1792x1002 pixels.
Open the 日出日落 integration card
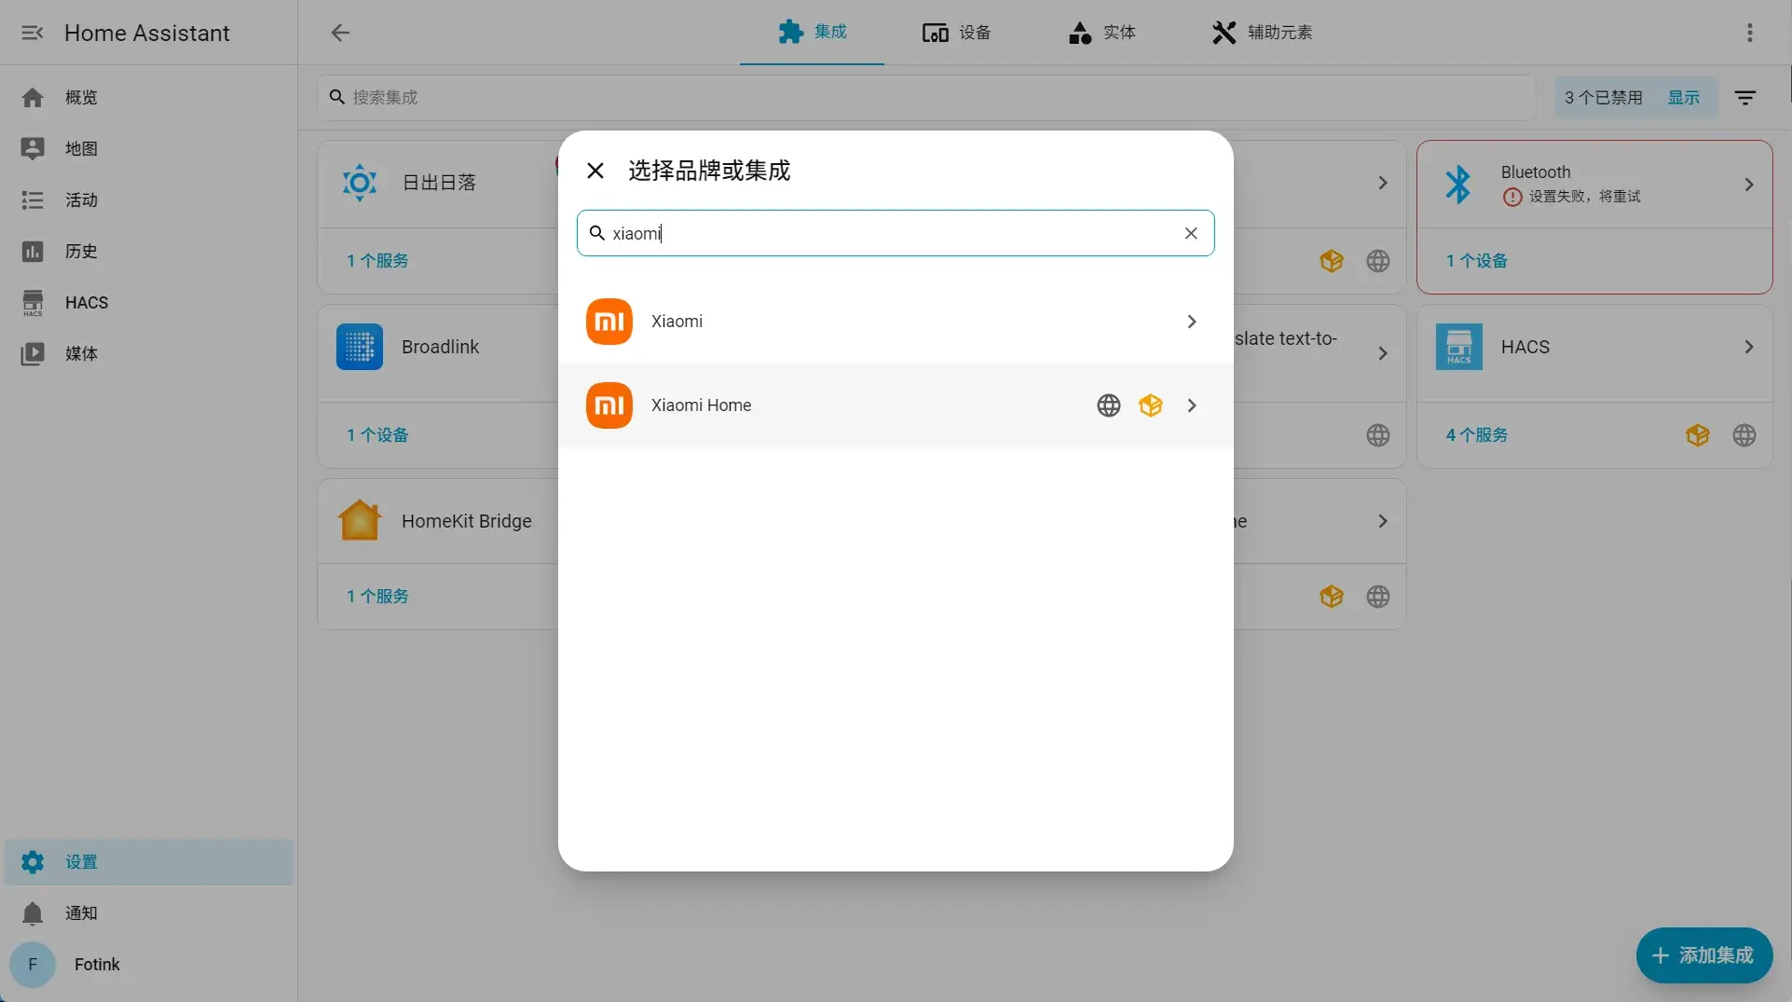point(439,183)
